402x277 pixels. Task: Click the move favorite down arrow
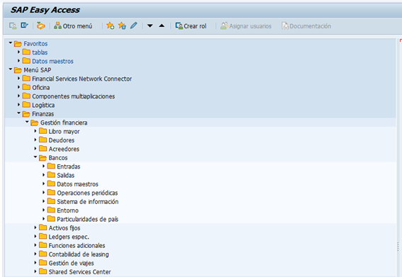point(150,26)
